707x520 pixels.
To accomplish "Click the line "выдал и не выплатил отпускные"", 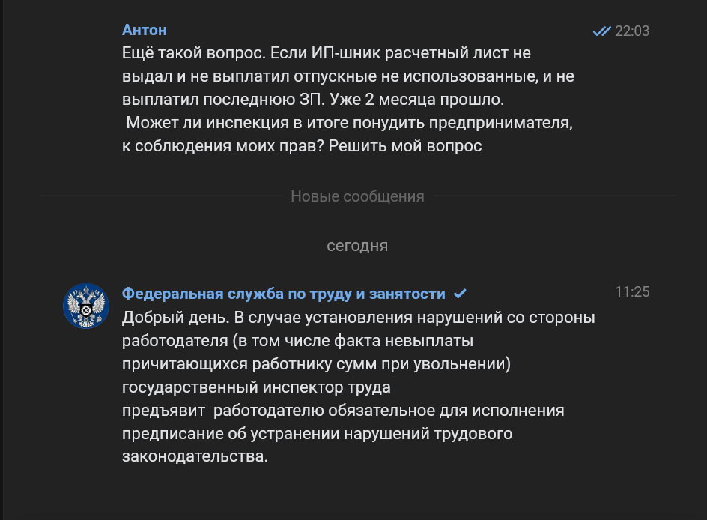I will tap(348, 76).
